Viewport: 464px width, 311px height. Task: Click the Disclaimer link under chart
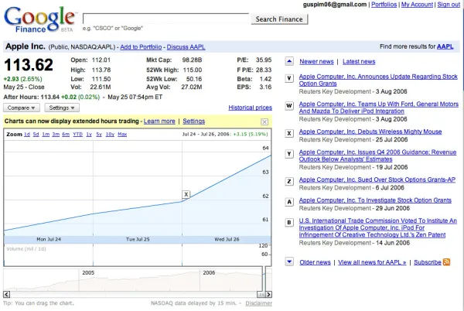258,303
